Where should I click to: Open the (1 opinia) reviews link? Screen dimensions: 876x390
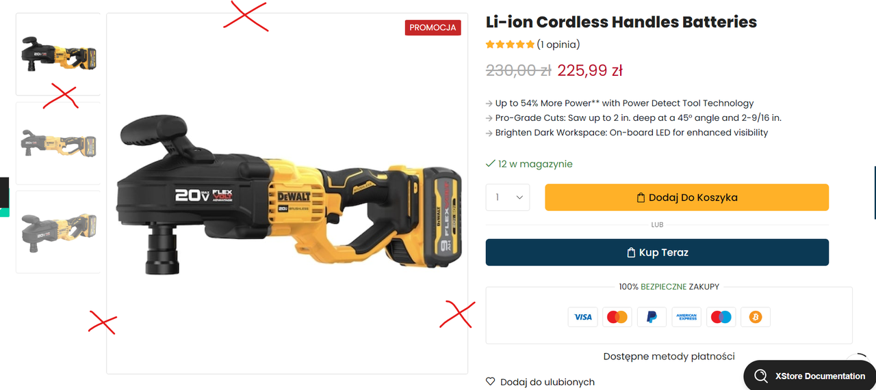(558, 44)
